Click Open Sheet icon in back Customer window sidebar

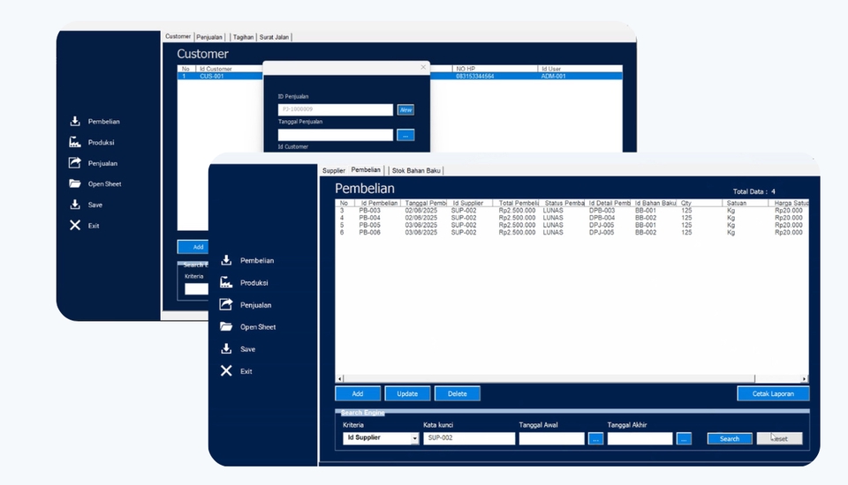point(75,183)
